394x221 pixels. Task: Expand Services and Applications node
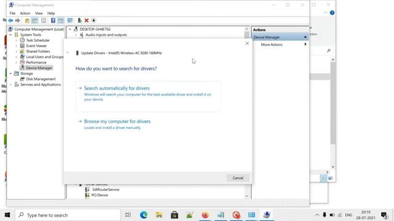[10, 85]
